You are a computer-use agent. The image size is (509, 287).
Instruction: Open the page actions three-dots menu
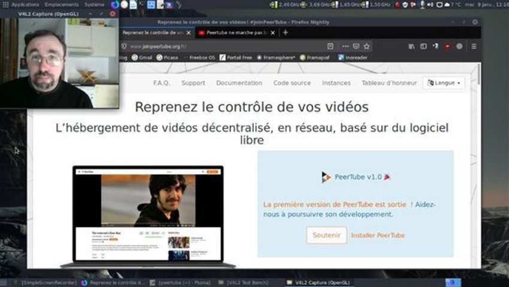point(346,47)
